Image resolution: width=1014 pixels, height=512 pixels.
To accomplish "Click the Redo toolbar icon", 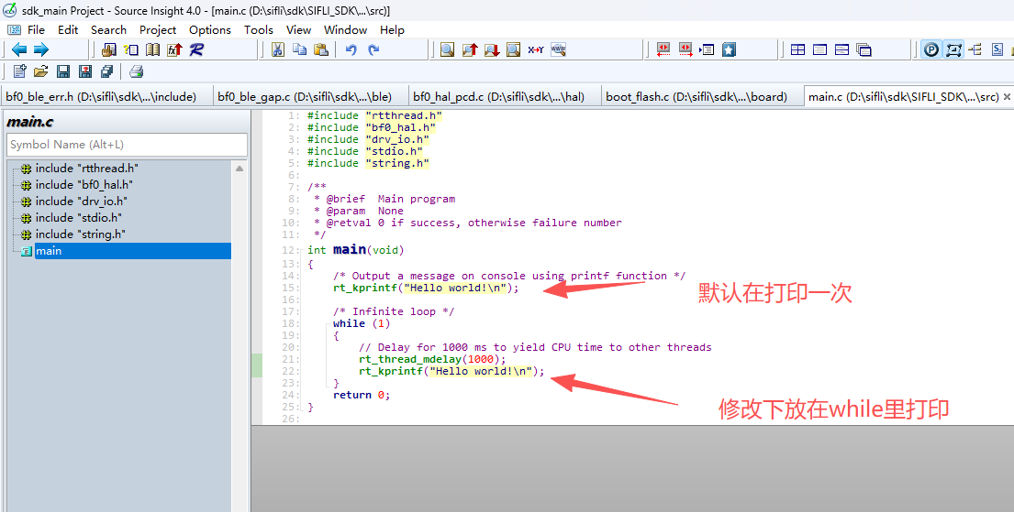I will [373, 49].
